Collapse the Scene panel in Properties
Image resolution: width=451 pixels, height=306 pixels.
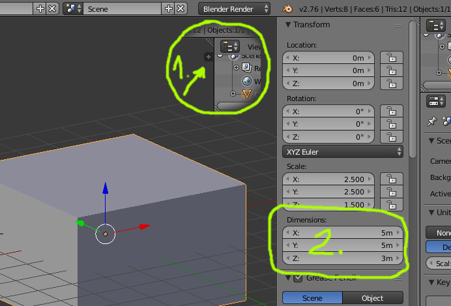click(431, 141)
